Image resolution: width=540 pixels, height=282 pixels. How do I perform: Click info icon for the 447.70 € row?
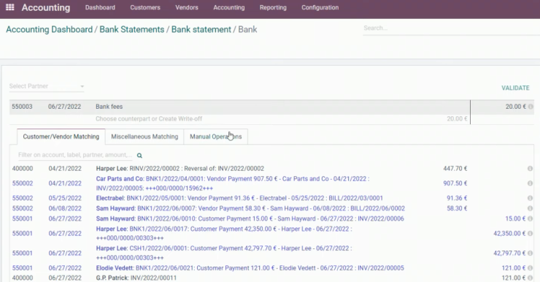pyautogui.click(x=530, y=169)
